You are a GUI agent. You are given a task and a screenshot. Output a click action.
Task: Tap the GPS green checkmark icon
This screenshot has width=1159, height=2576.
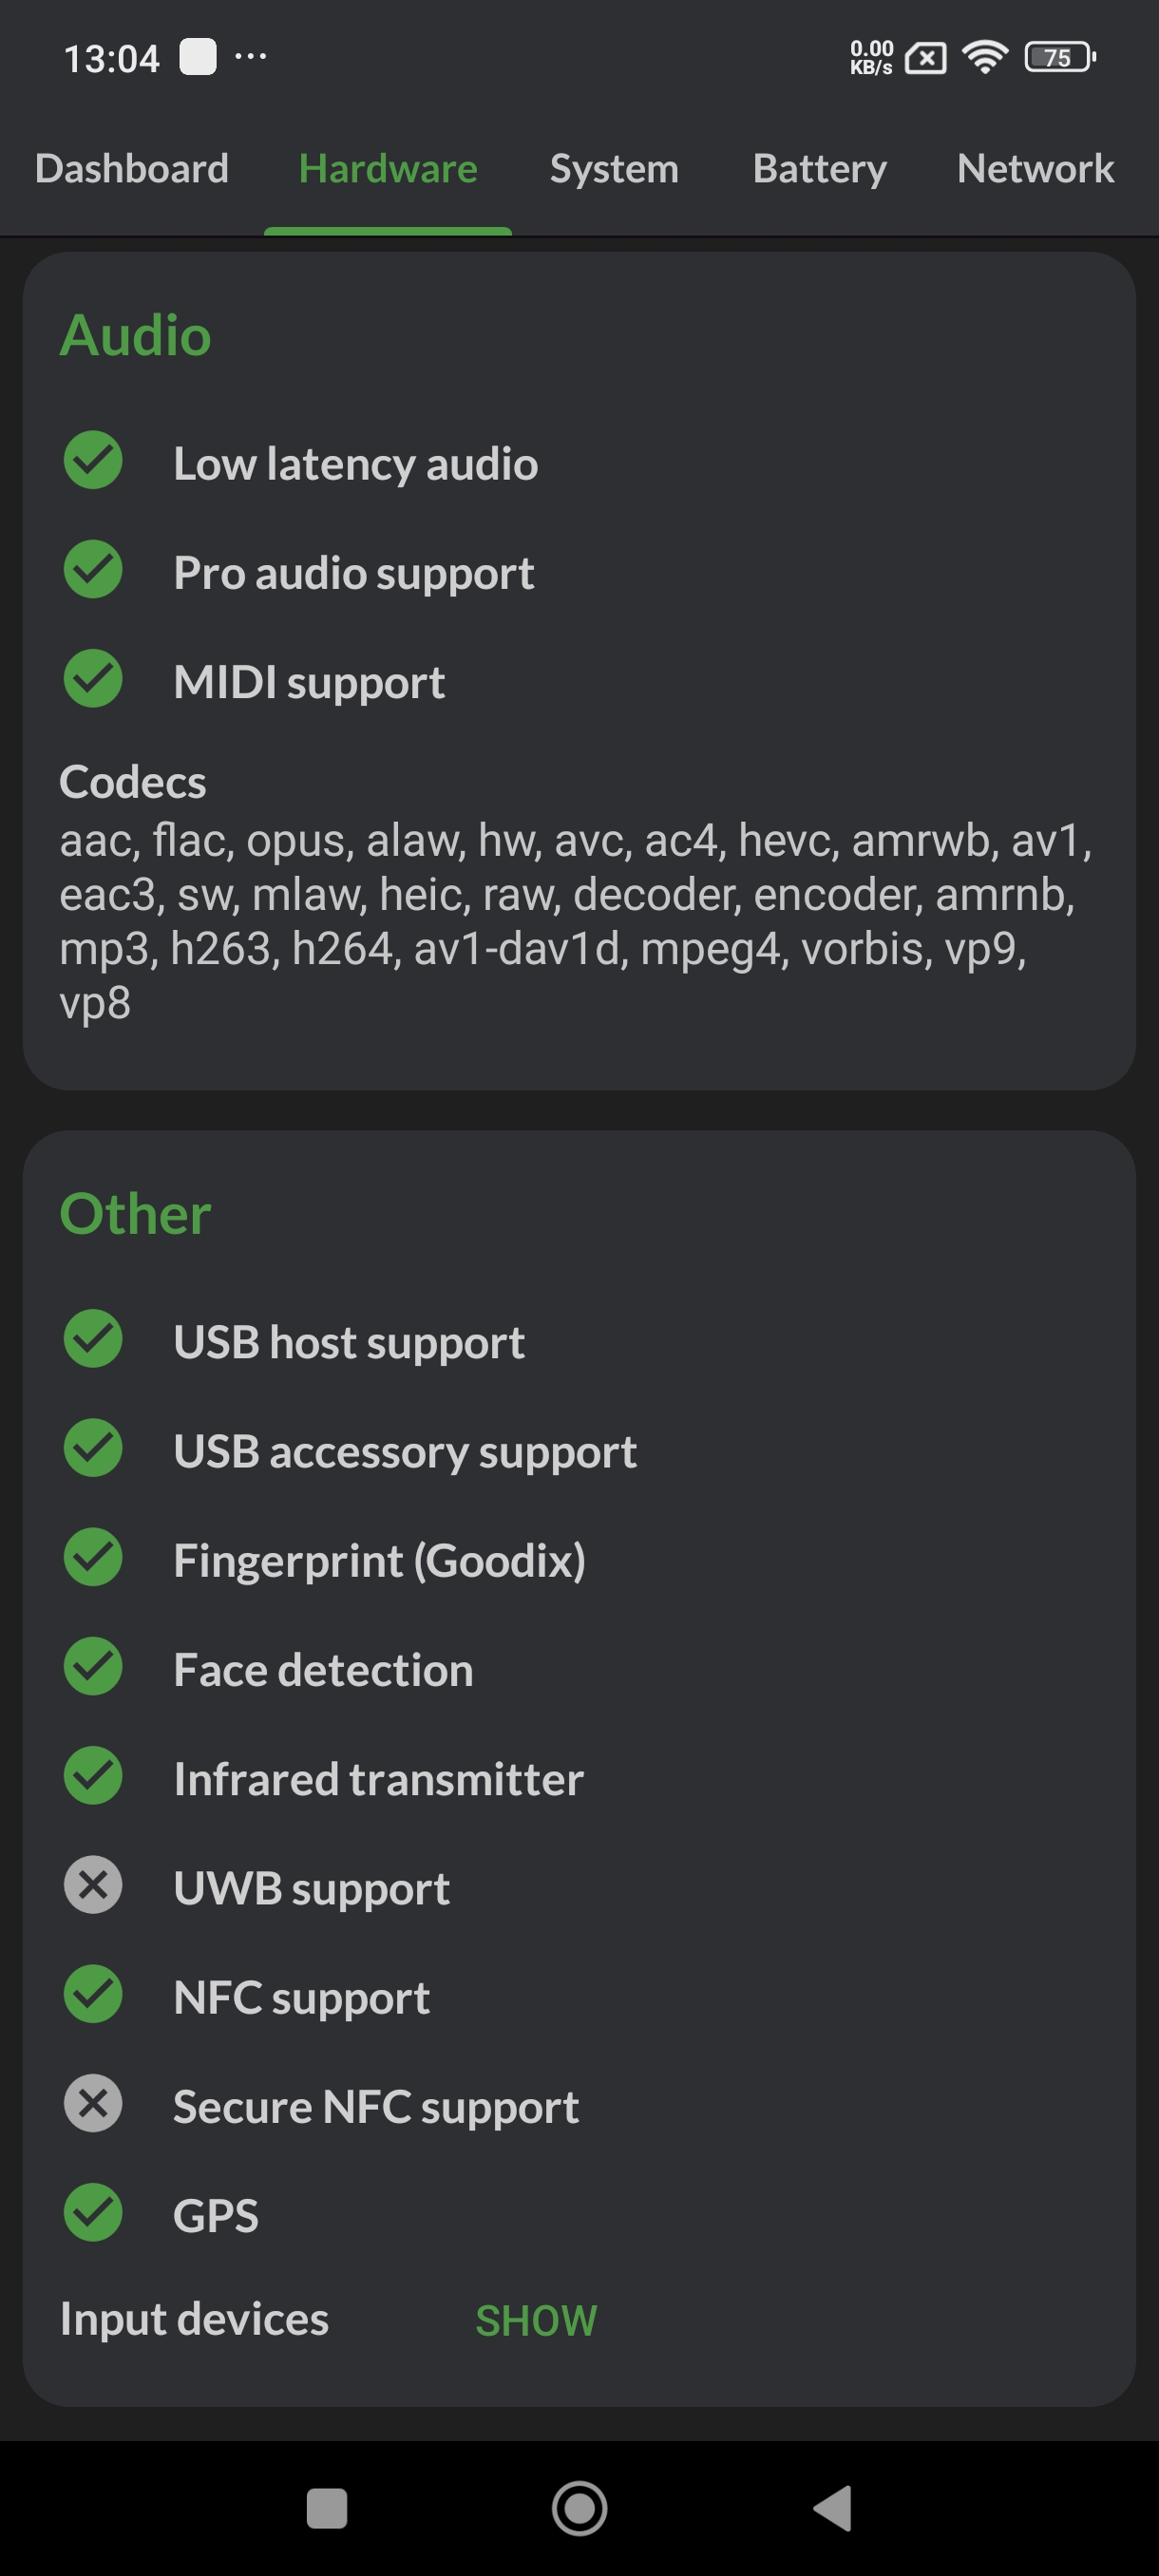(x=93, y=2212)
